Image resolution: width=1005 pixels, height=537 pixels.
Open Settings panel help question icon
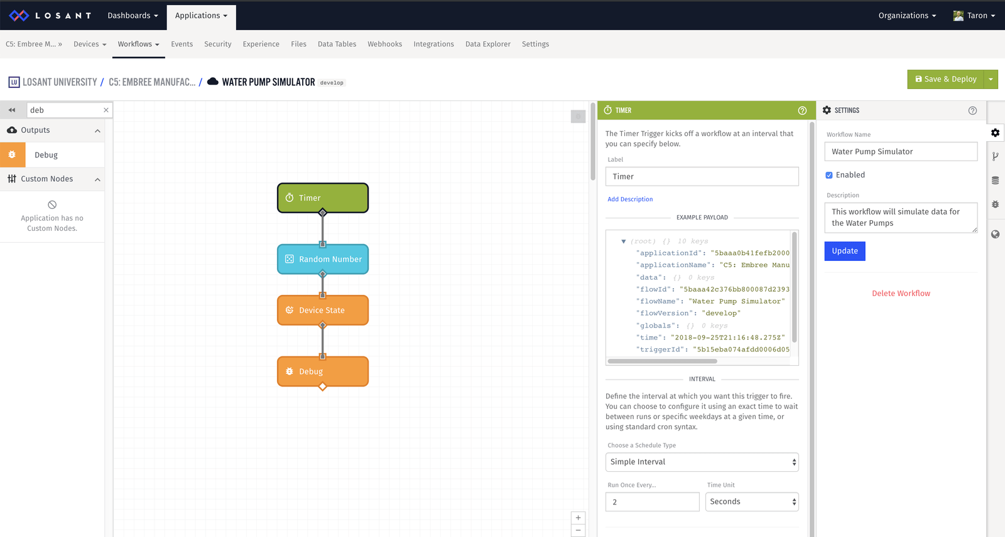972,110
